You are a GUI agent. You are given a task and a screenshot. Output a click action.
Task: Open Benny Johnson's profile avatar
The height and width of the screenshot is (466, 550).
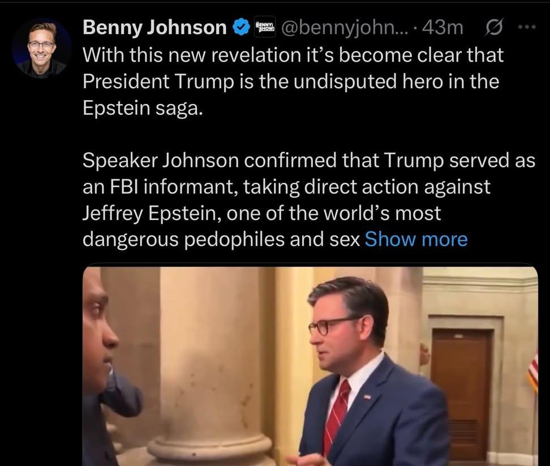tap(41, 48)
